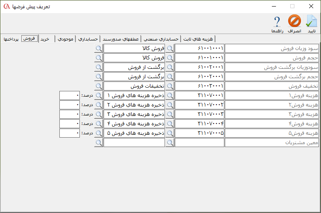Open the پرداختها tab
This screenshot has width=321, height=213.
pos(11,39)
